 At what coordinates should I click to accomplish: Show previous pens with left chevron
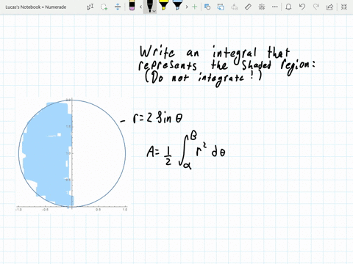(140, 7)
